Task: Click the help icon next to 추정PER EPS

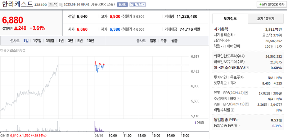Action: click(238, 99)
